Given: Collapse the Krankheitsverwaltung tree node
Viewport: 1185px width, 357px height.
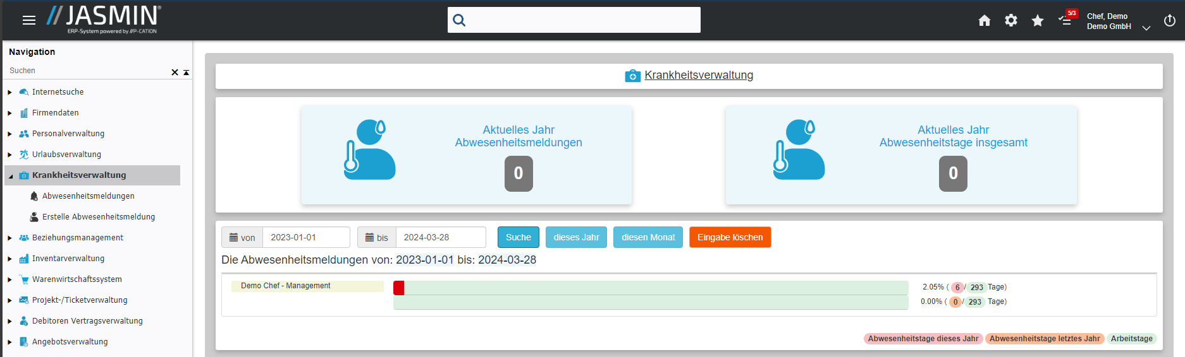Looking at the screenshot, I should pyautogui.click(x=10, y=176).
